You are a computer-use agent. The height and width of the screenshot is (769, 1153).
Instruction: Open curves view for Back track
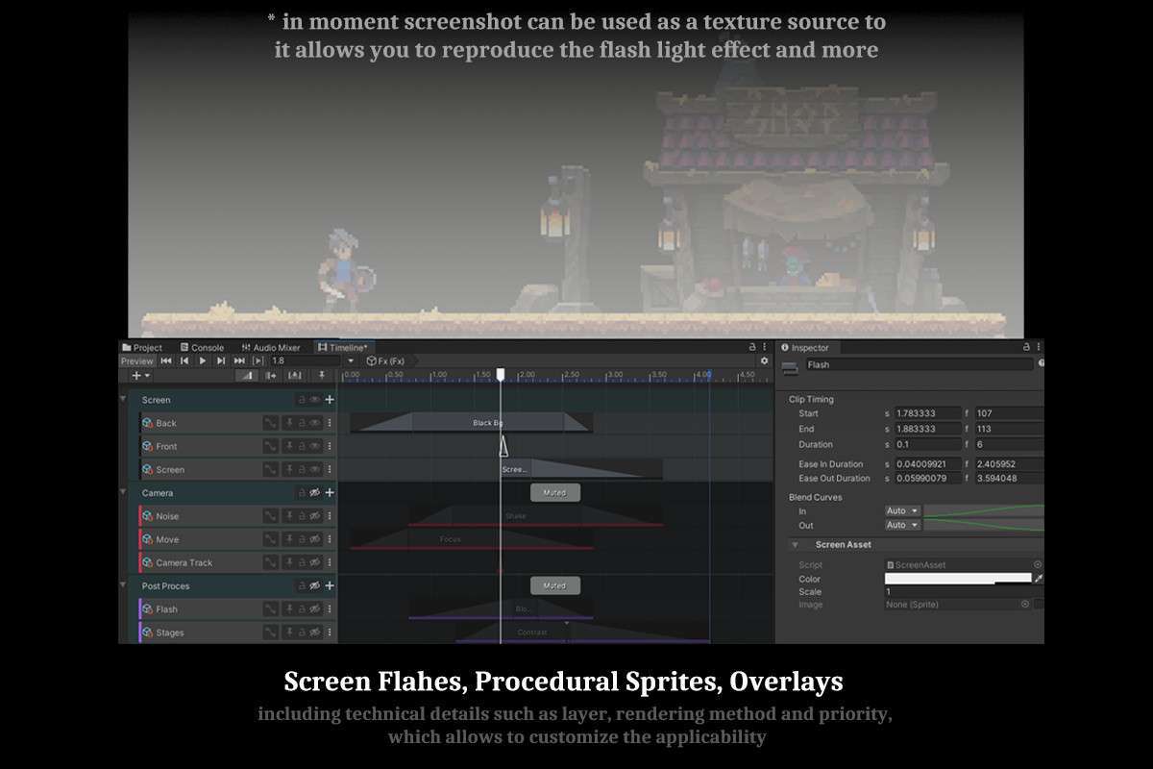pyautogui.click(x=271, y=423)
